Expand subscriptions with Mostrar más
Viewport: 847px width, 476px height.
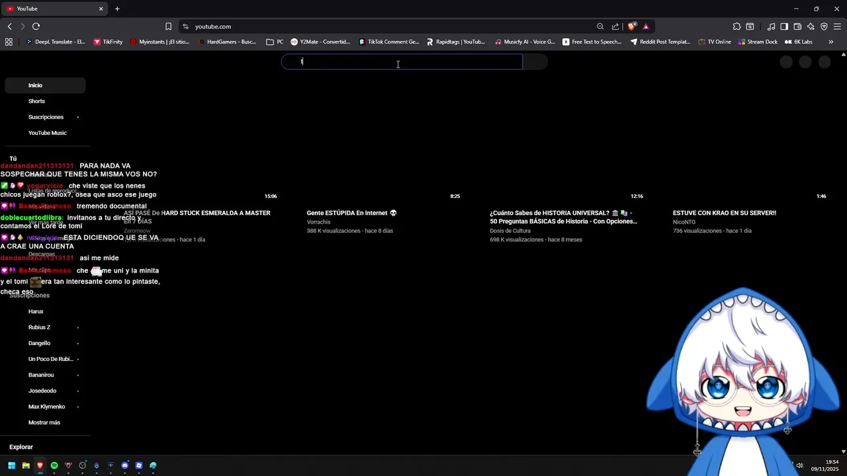45,422
